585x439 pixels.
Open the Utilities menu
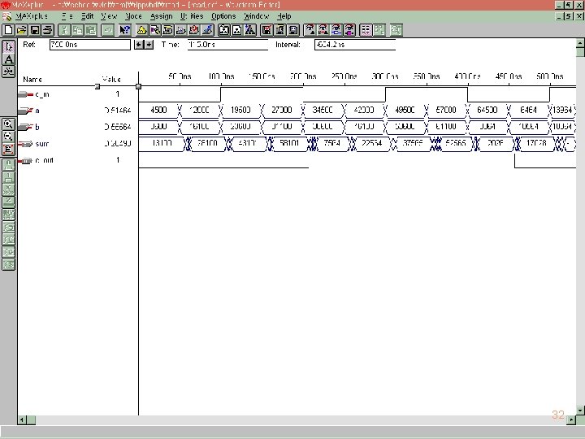click(192, 16)
